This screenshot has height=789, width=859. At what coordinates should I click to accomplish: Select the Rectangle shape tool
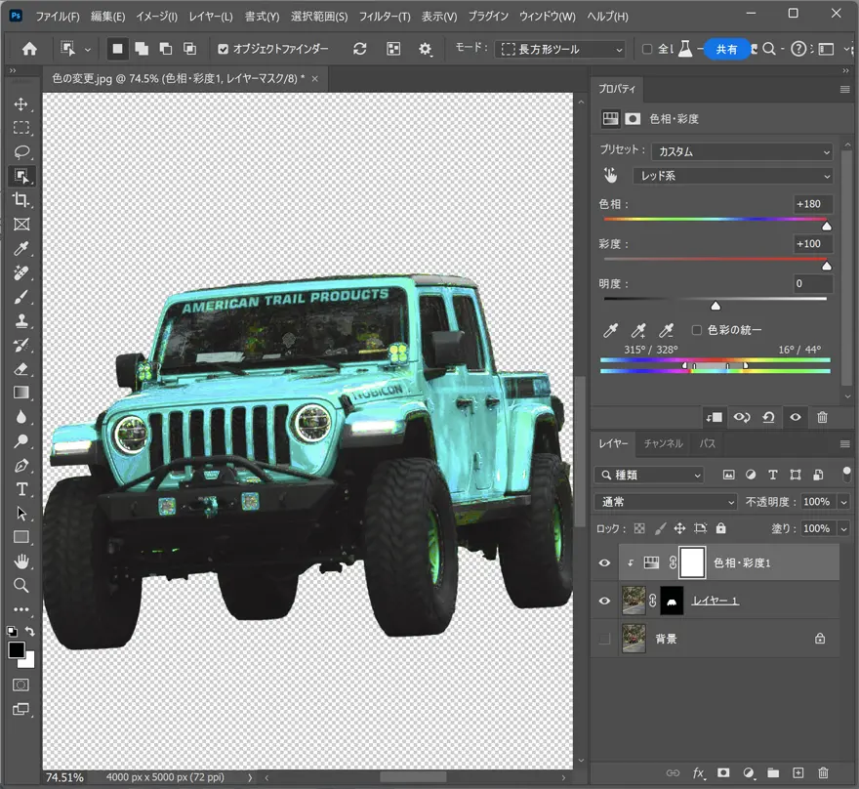[x=21, y=537]
